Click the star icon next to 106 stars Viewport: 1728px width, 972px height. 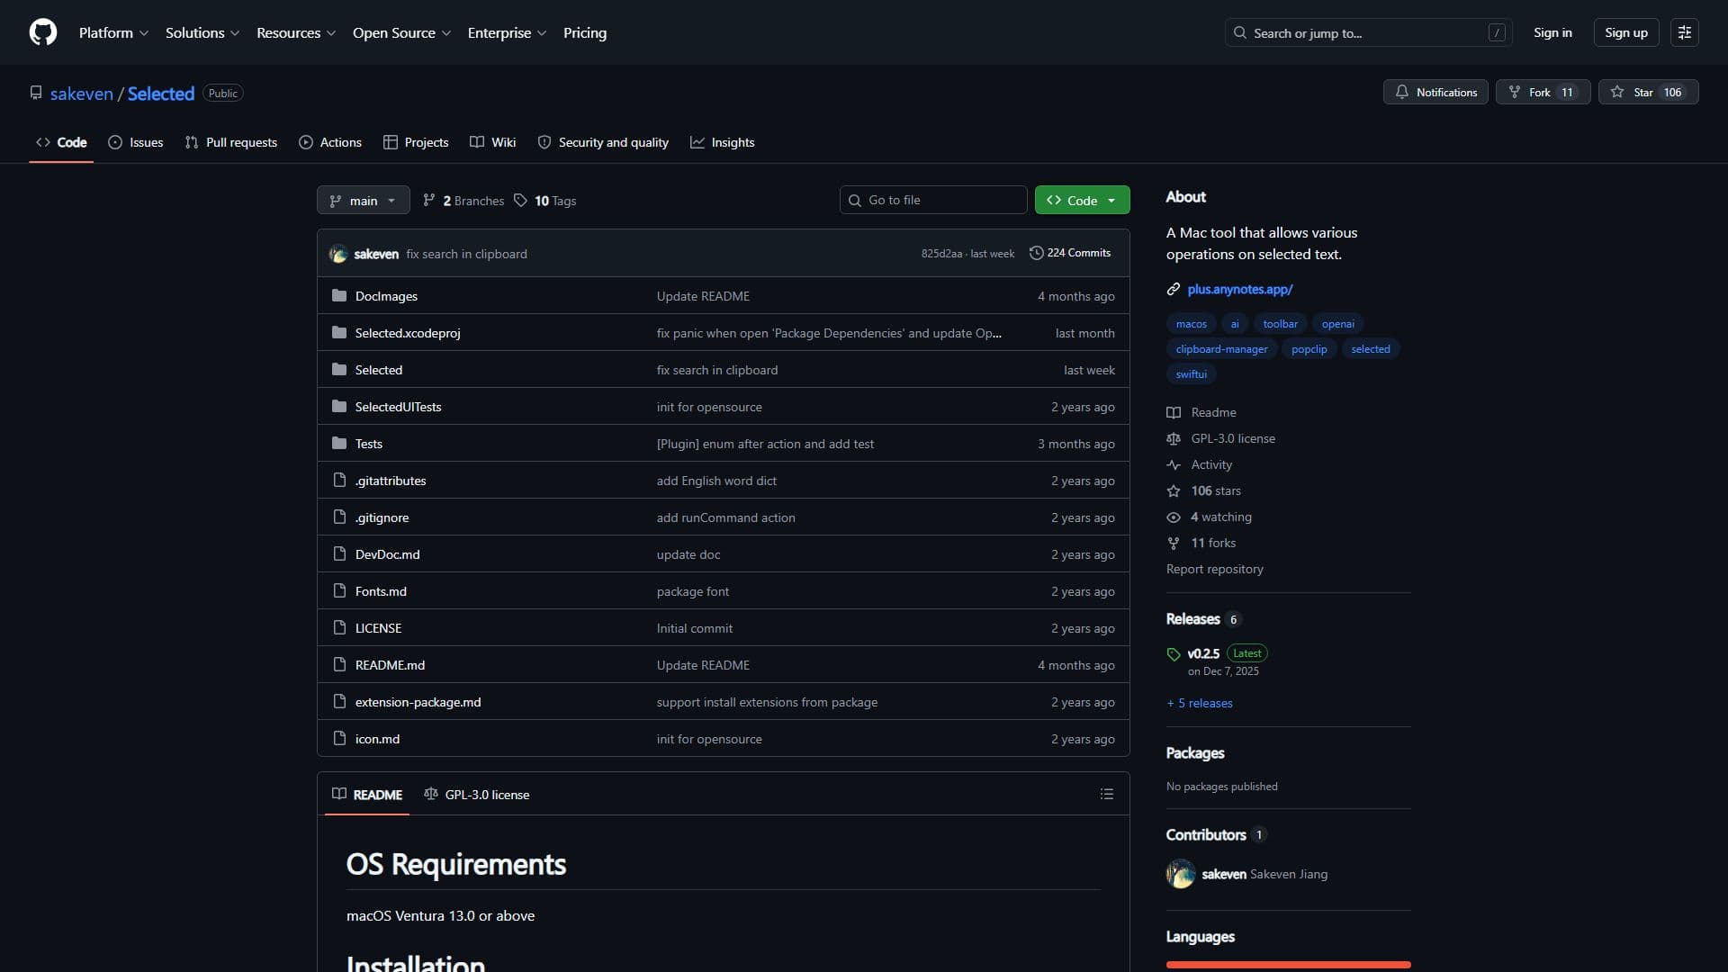tap(1174, 490)
